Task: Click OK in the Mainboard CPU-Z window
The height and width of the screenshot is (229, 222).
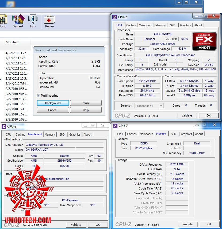Action: [x=98, y=225]
